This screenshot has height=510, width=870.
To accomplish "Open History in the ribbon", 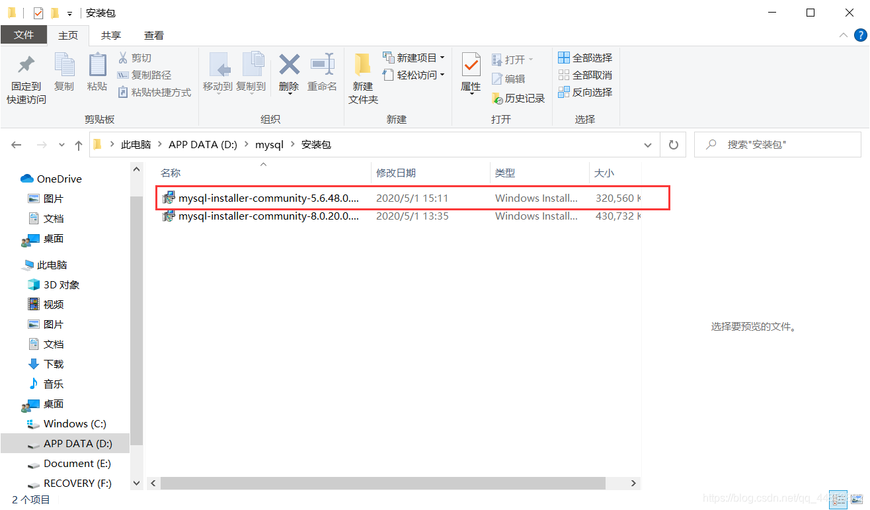I will point(518,99).
